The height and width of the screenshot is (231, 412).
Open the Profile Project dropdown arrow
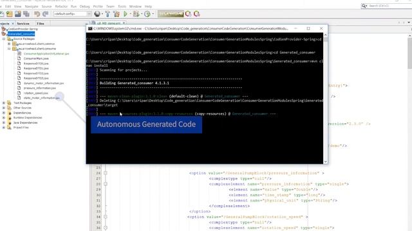153,14
